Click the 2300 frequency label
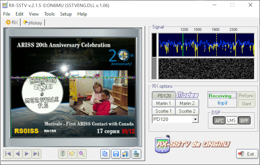260x165 pixels. pos(233,30)
